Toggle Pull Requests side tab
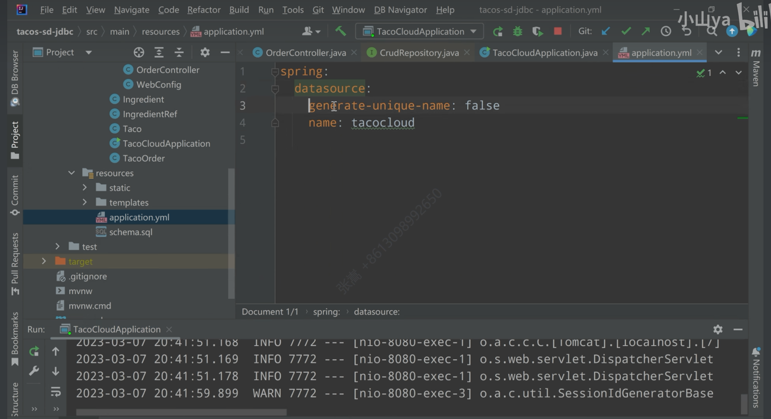The image size is (771, 419). pos(15,264)
